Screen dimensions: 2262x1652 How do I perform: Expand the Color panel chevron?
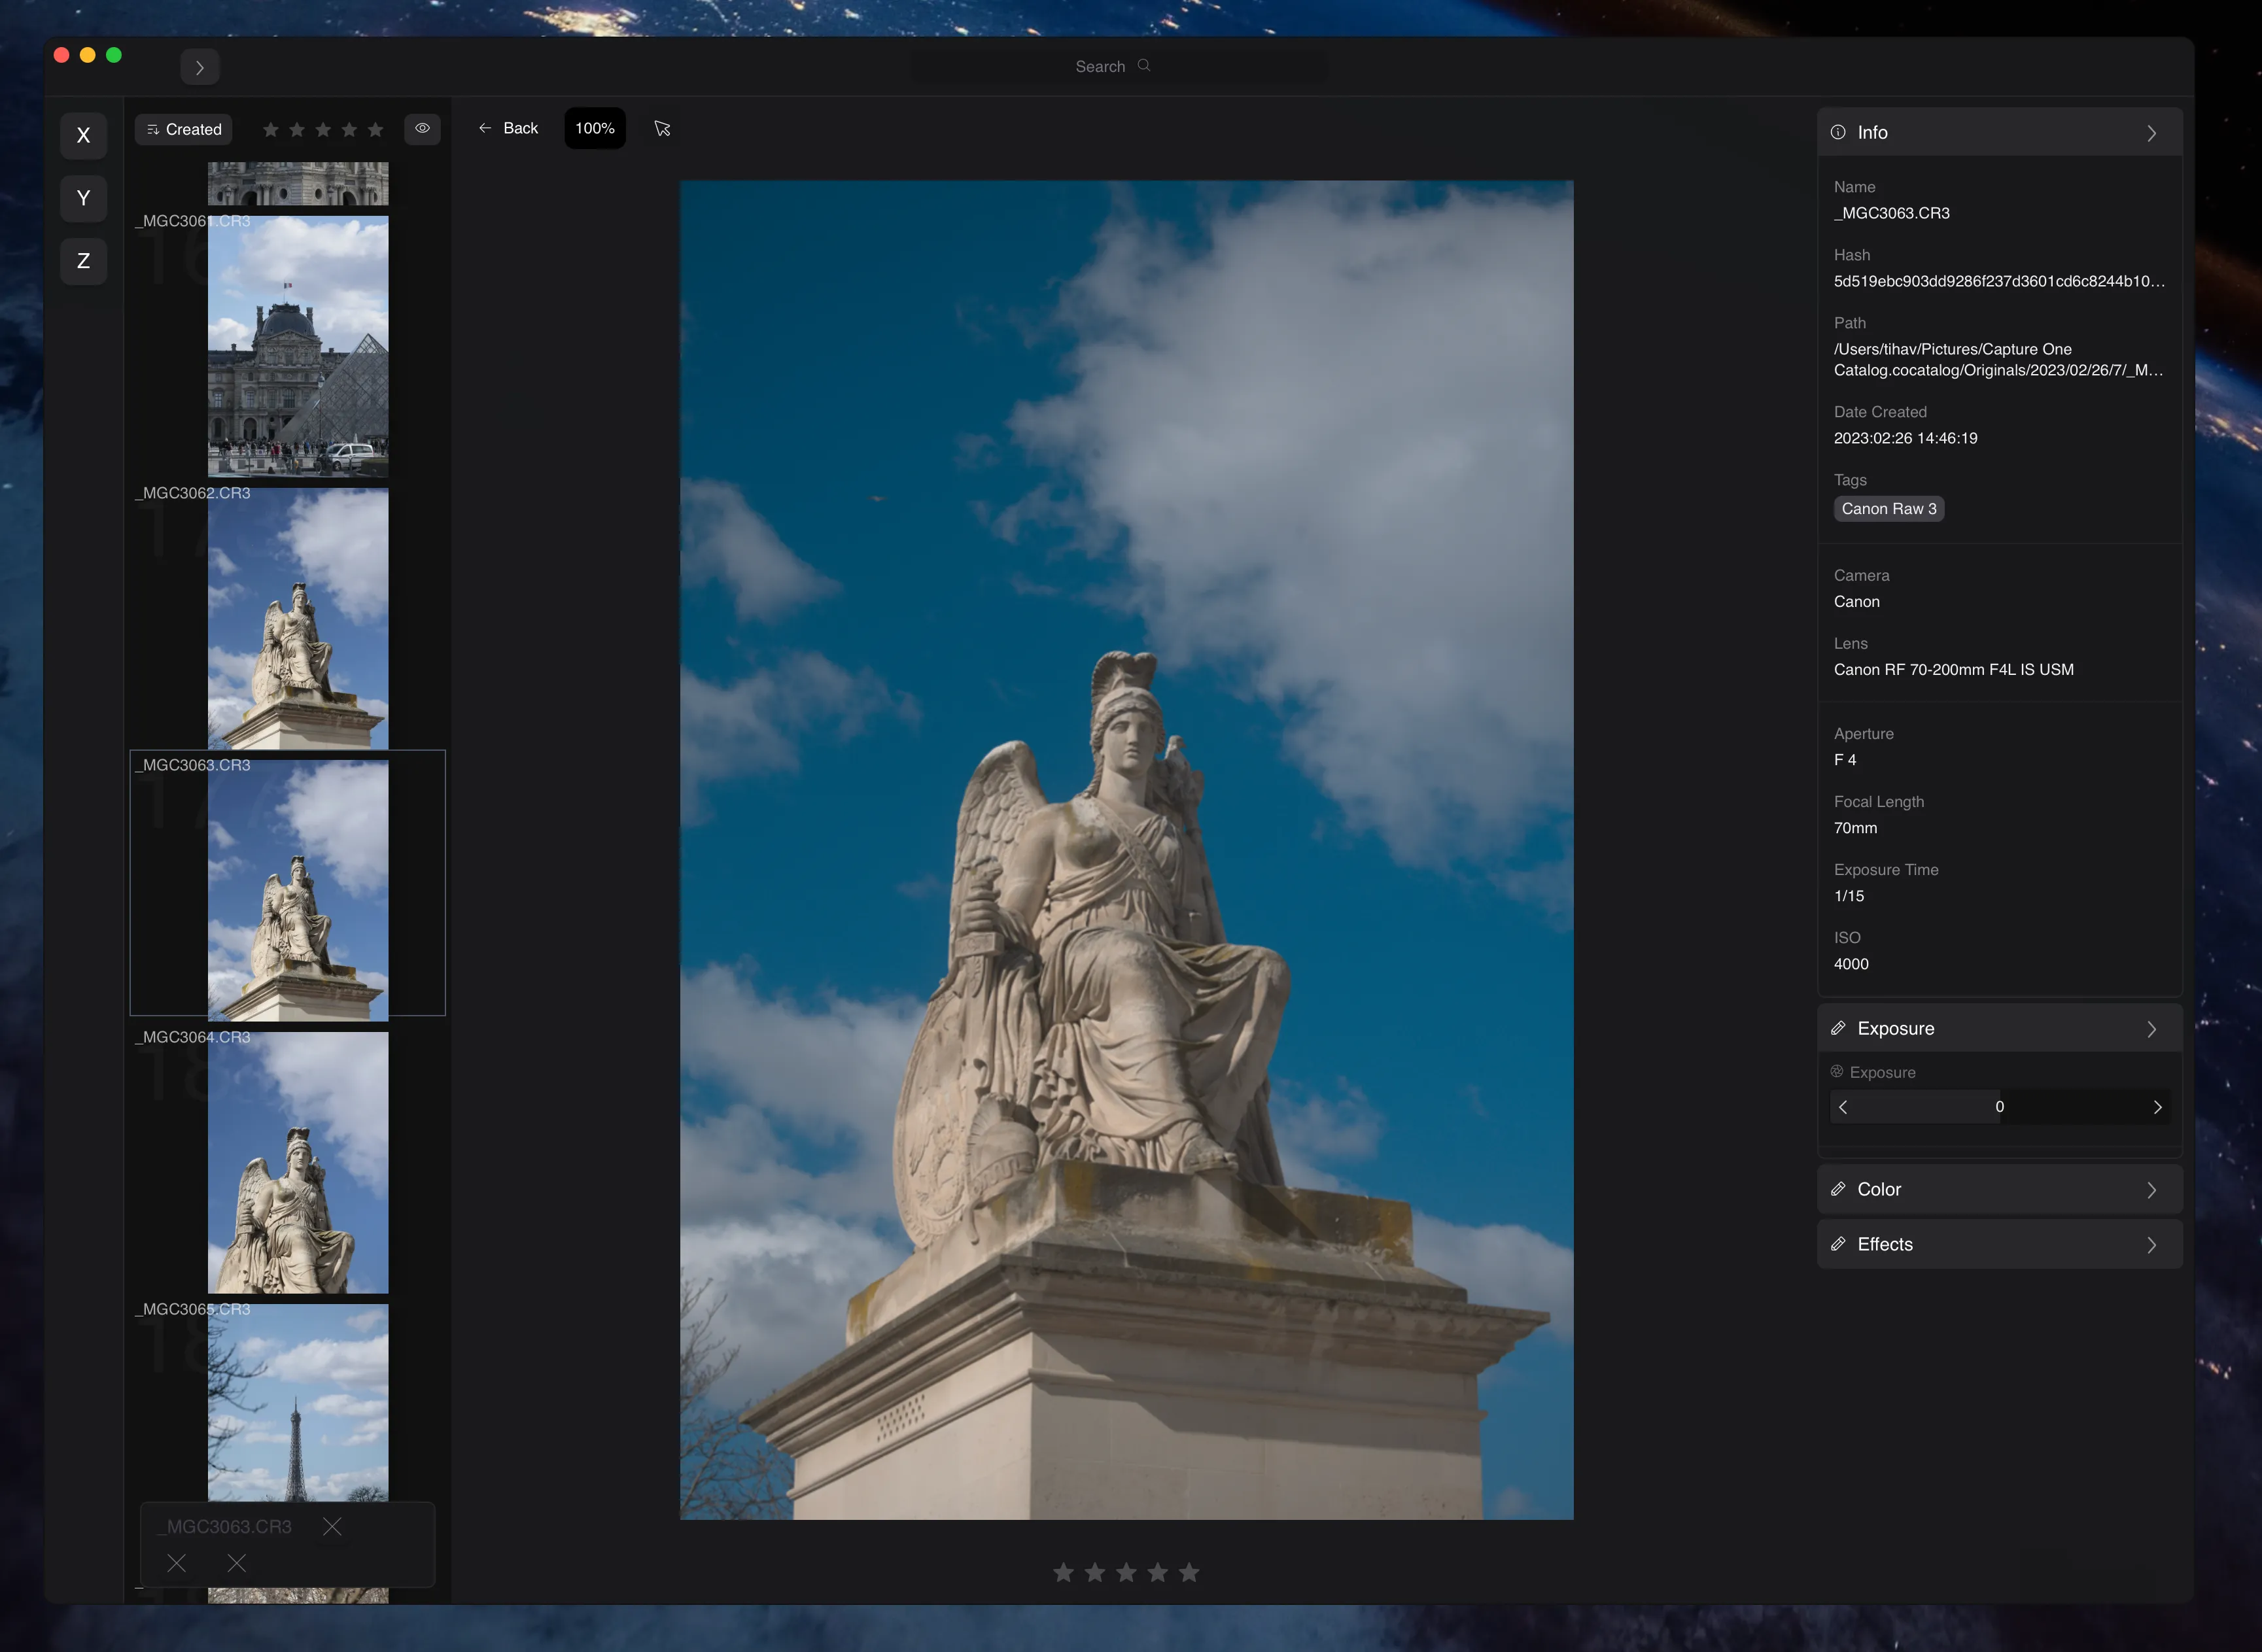2151,1190
